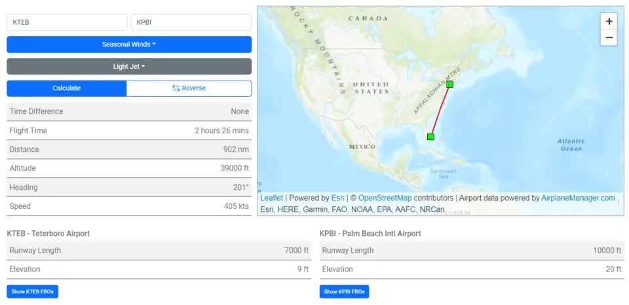Show KPBI FBOs list
The height and width of the screenshot is (305, 629).
(x=344, y=292)
